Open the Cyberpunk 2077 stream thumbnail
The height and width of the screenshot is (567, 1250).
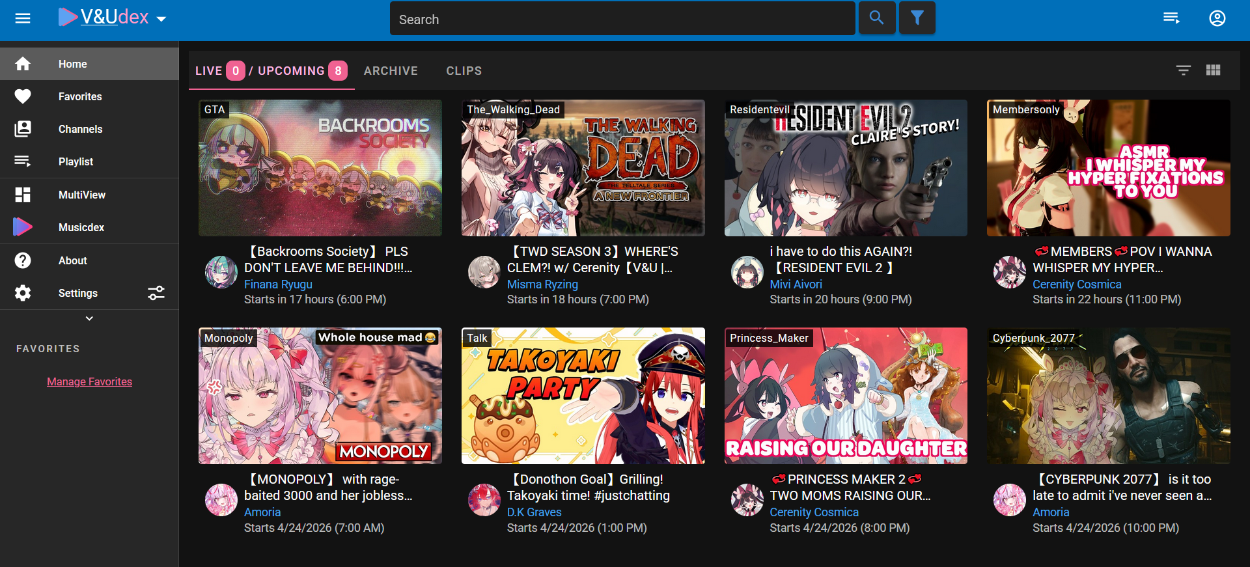coord(1109,396)
